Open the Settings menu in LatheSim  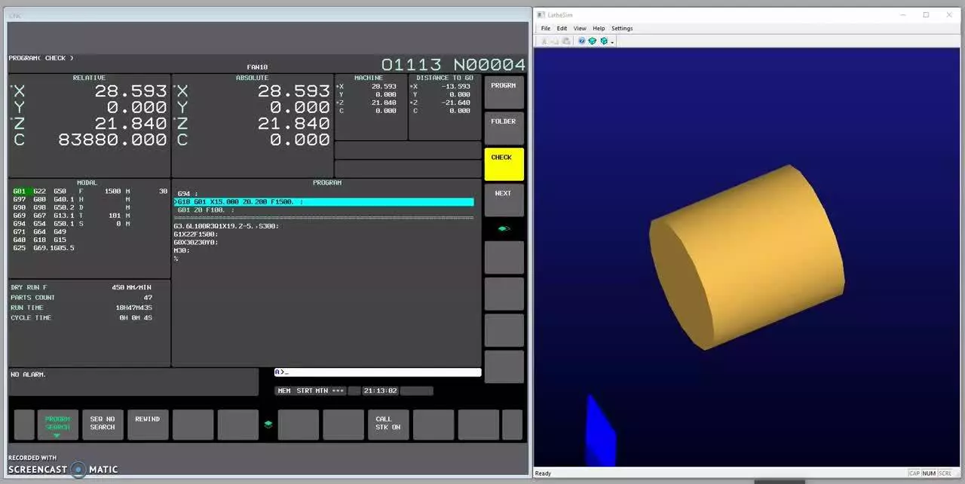(x=621, y=28)
